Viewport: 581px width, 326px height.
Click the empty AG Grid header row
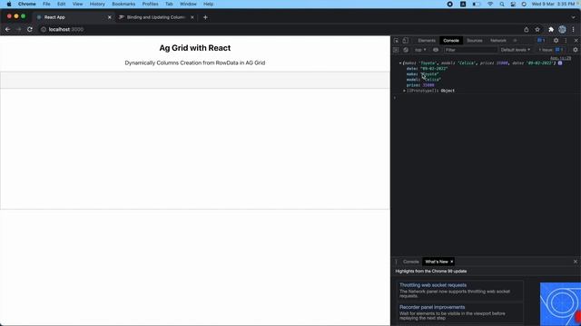tap(195, 80)
